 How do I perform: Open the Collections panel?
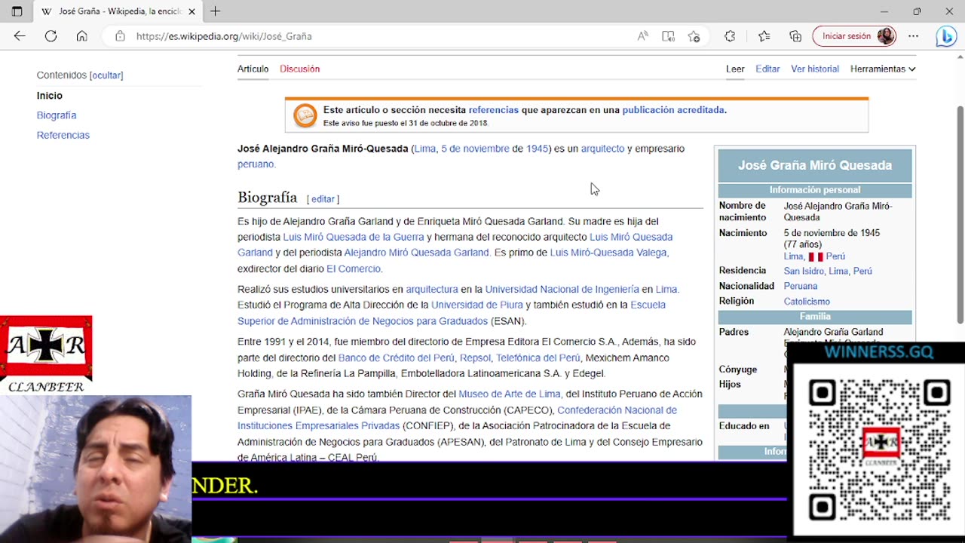(x=795, y=36)
